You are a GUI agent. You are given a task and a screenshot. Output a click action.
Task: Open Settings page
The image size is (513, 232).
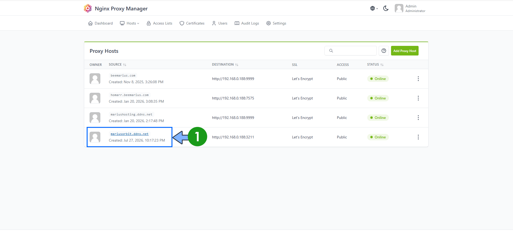[276, 23]
